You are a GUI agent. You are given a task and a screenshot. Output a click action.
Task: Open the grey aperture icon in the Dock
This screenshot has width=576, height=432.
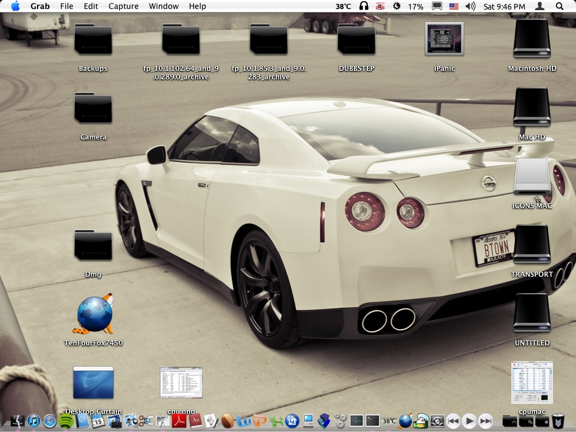[437, 421]
